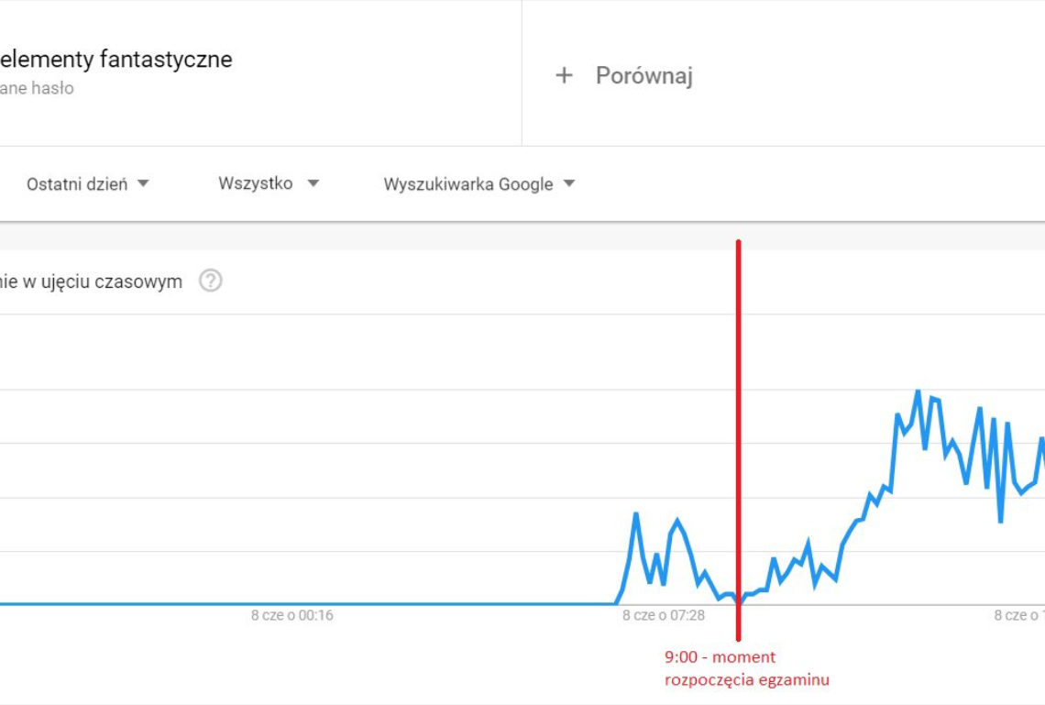Click the arrow next to Ostatni dzień
1045x705 pixels.
tap(143, 183)
